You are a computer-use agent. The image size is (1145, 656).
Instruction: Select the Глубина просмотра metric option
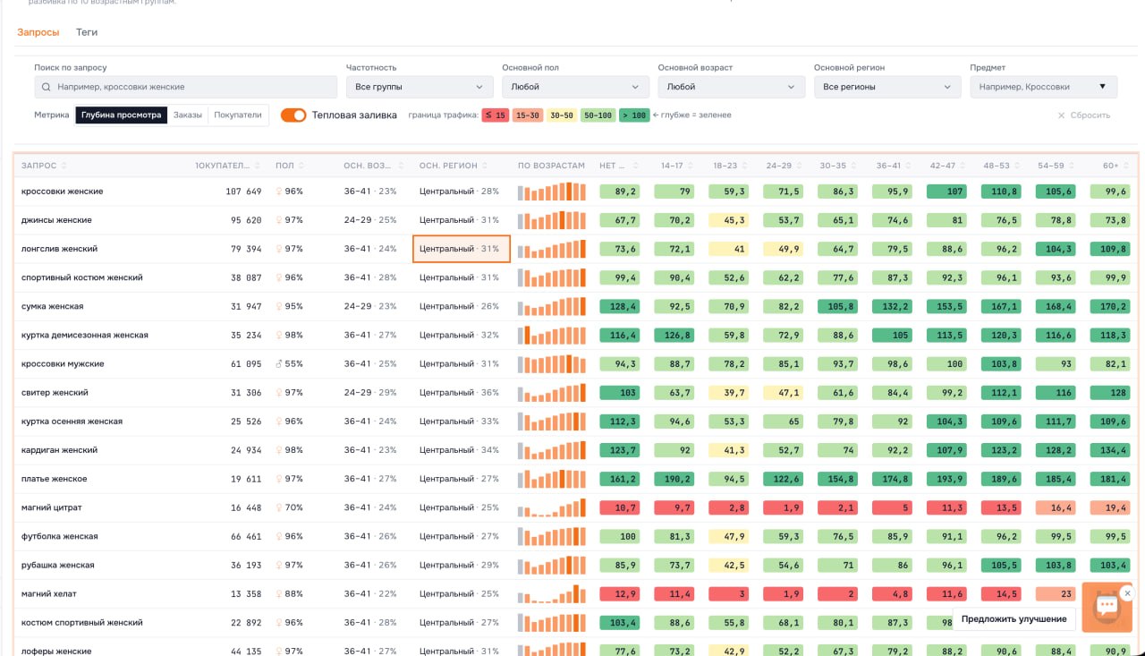[121, 115]
